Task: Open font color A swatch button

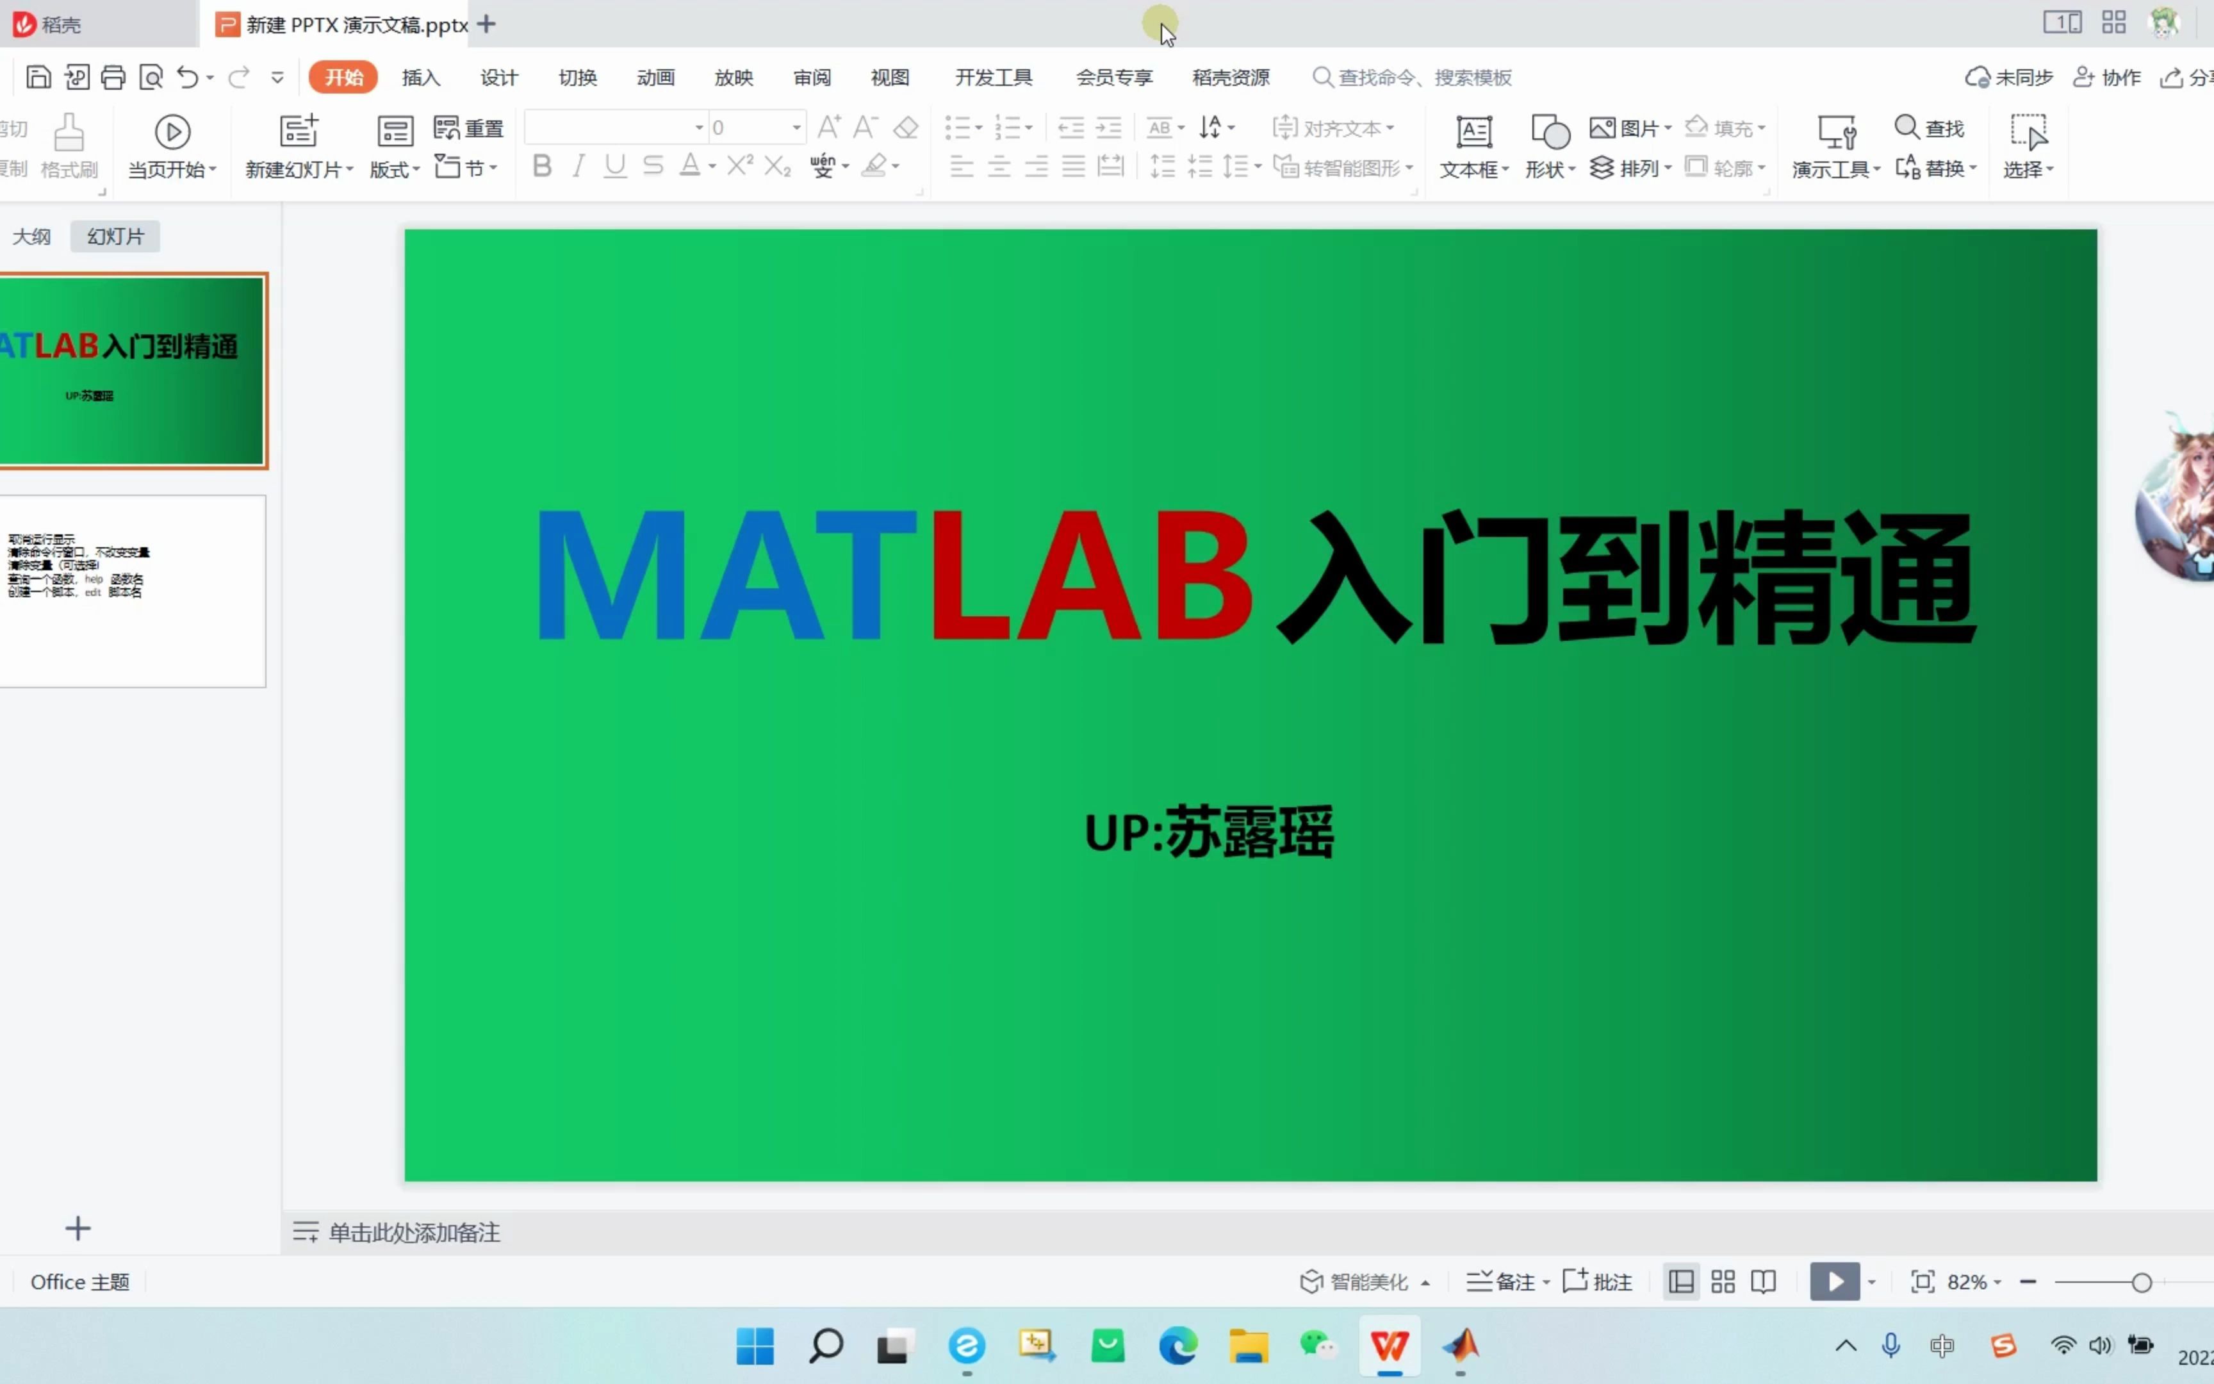Action: 690,166
